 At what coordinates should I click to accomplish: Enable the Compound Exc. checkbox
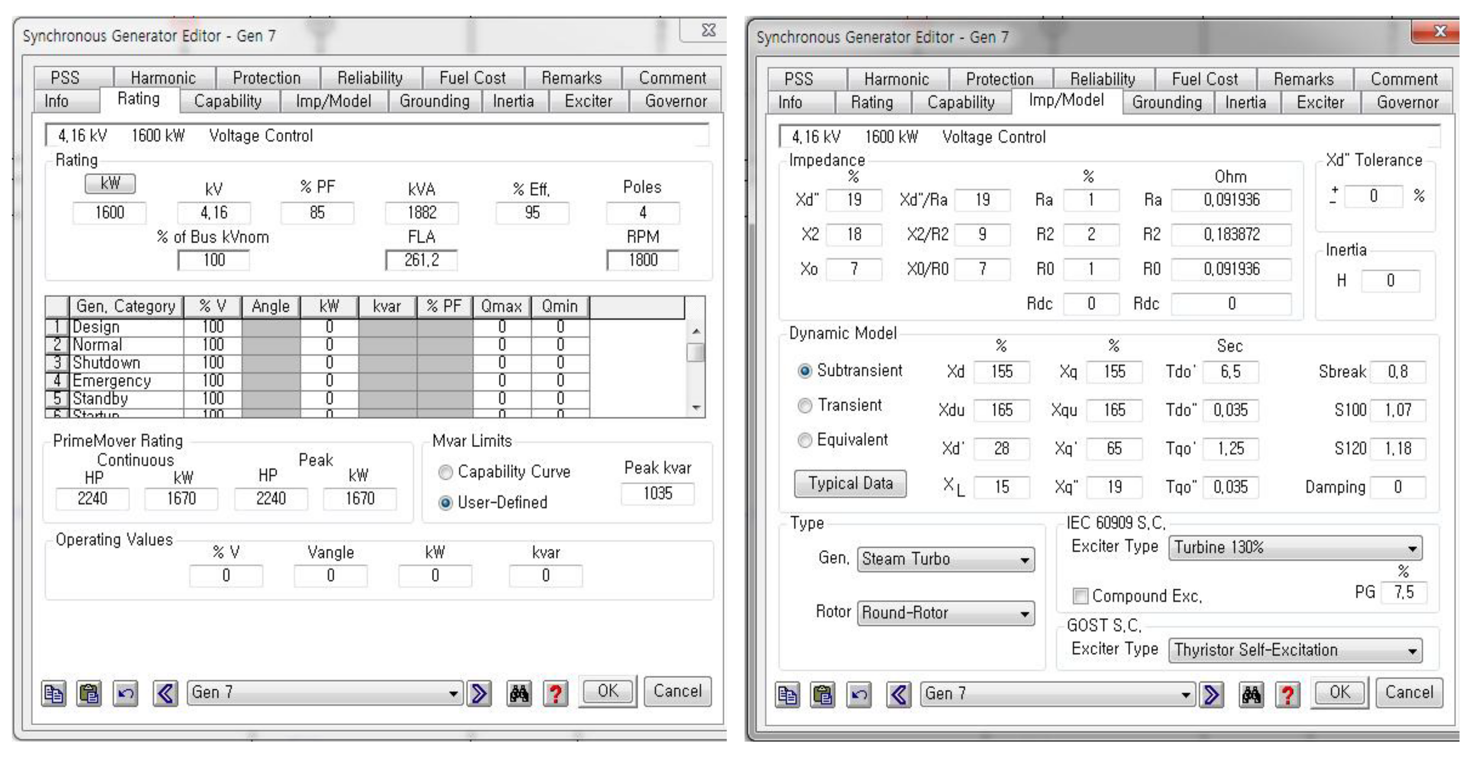pos(1080,596)
